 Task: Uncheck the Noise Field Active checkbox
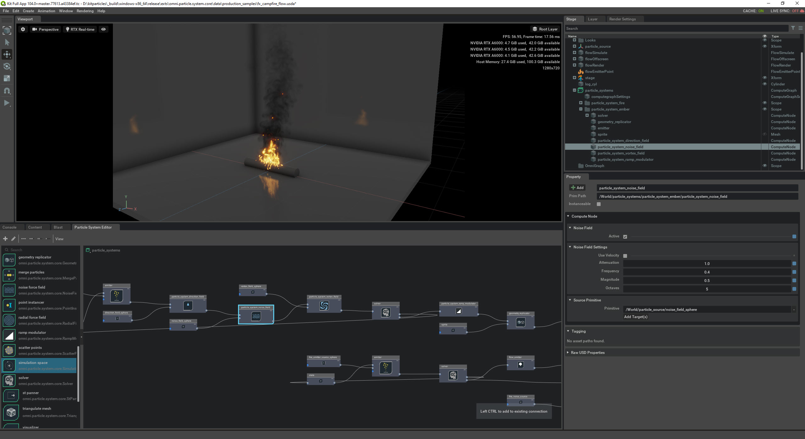pyautogui.click(x=625, y=237)
